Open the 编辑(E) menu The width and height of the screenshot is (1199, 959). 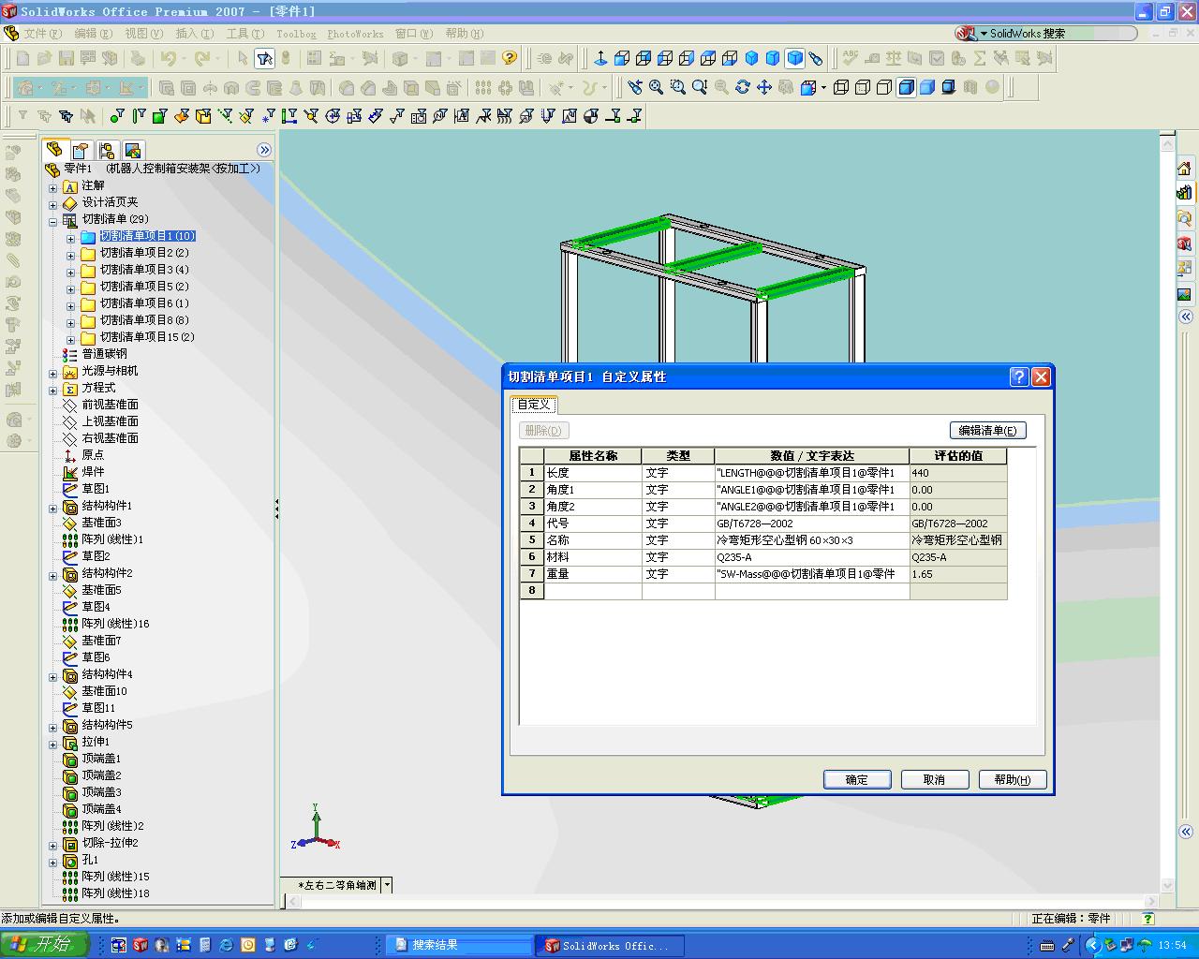(x=94, y=34)
